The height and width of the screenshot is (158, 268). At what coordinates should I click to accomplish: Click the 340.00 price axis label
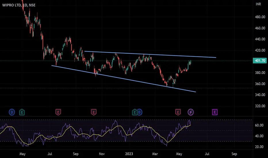(260, 95)
